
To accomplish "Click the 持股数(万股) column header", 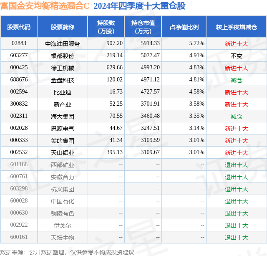I will point(106,27).
